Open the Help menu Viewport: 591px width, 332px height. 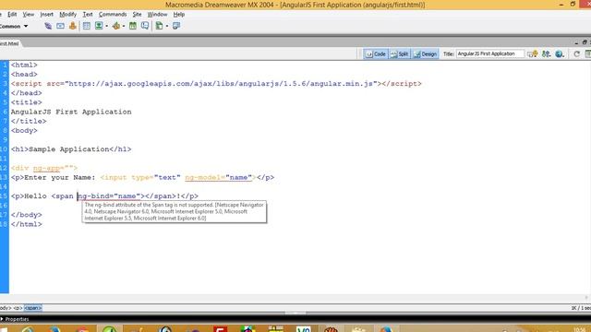coord(178,15)
